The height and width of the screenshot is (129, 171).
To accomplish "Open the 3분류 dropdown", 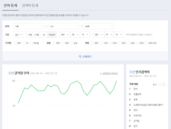I will point(99,26).
